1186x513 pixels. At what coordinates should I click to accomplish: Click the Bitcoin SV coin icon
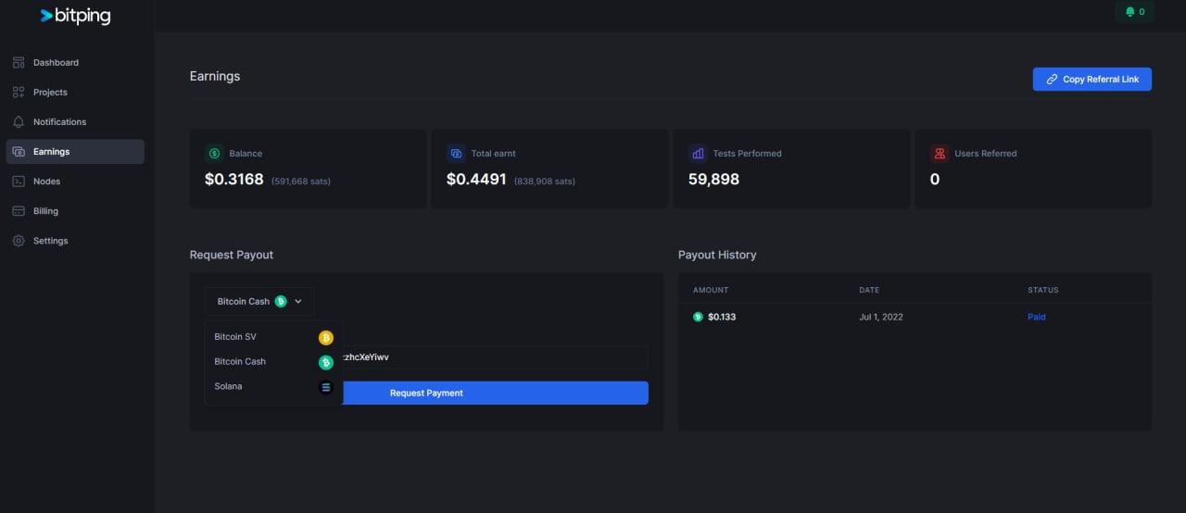click(x=325, y=337)
